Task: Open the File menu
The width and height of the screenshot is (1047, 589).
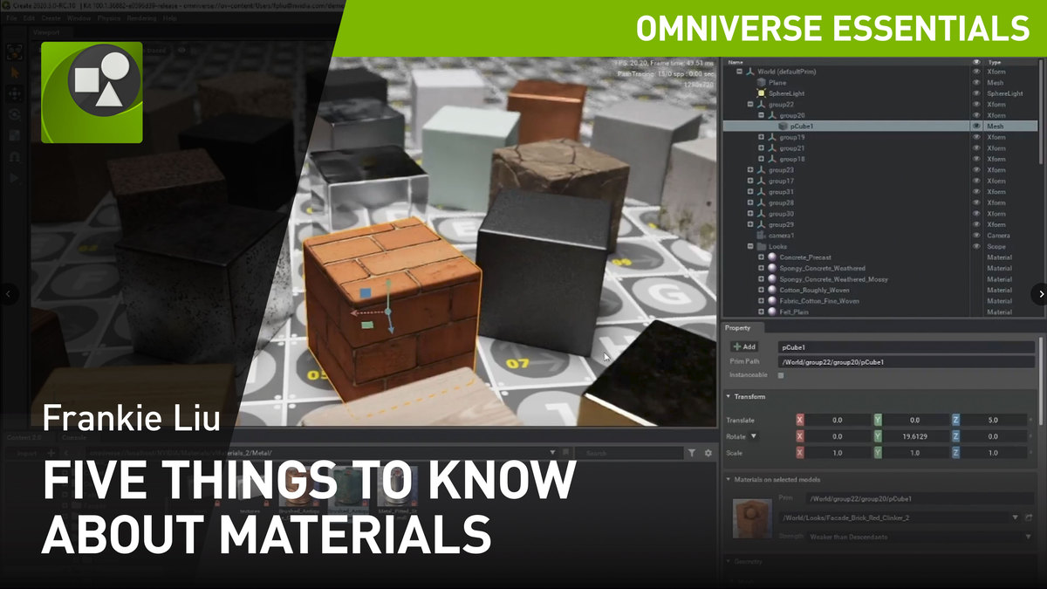Action: click(10, 17)
